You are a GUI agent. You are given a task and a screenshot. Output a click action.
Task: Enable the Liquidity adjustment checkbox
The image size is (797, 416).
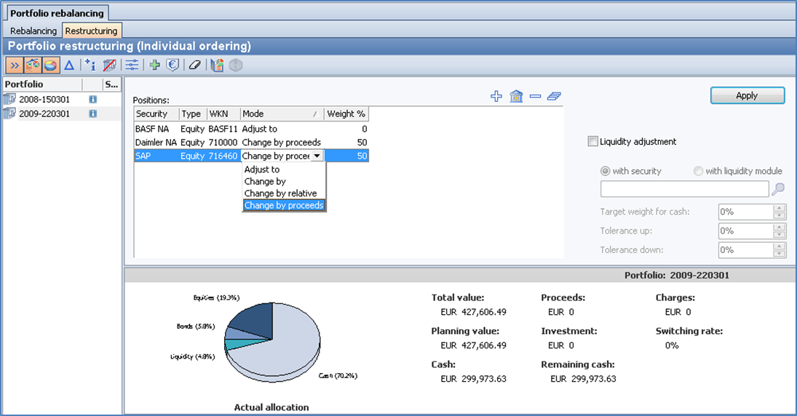593,142
